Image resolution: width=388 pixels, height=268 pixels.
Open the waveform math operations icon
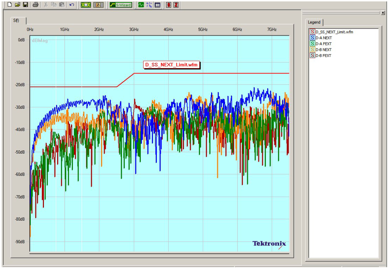pos(149,5)
